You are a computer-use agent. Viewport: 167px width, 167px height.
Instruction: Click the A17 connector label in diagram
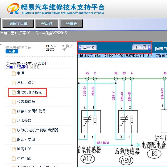click(x=88, y=159)
